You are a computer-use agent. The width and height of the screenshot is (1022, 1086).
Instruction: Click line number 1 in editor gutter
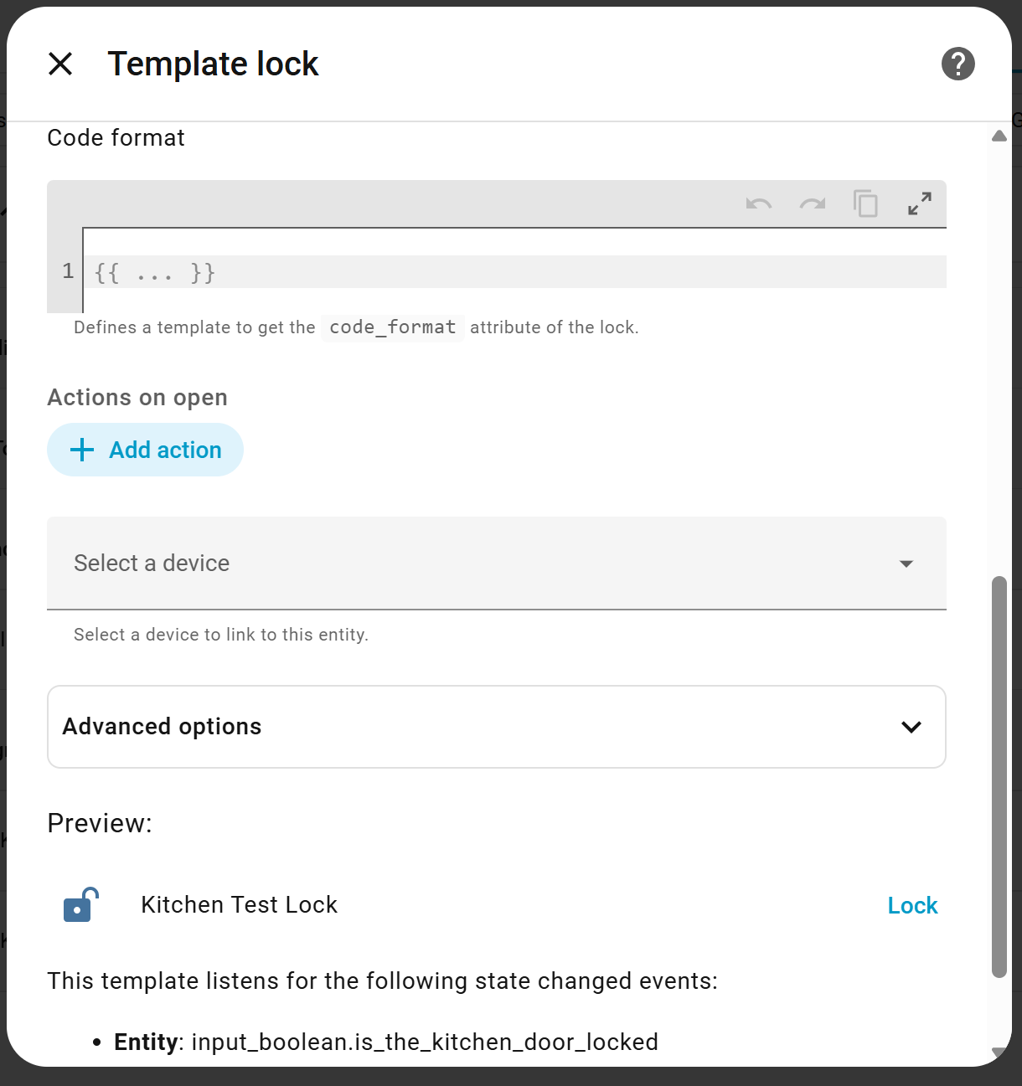click(x=68, y=271)
